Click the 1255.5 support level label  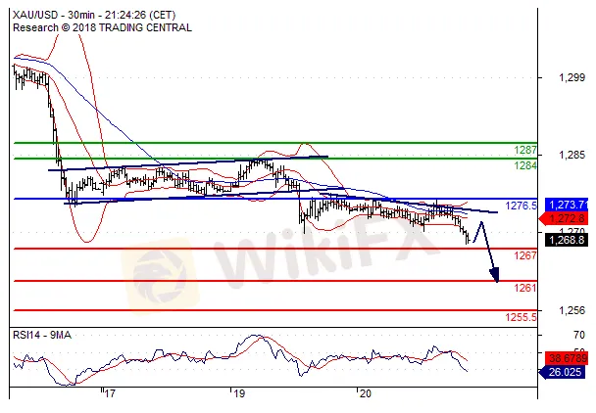coord(520,317)
